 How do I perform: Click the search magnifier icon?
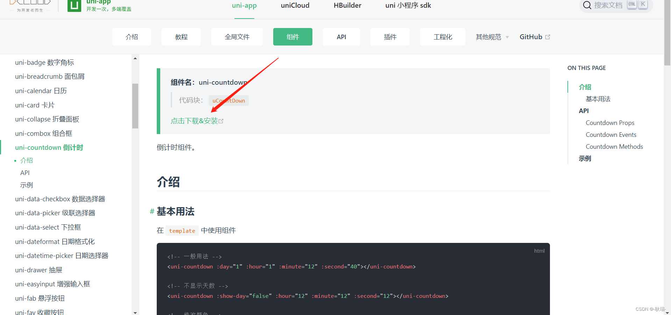pos(587,5)
